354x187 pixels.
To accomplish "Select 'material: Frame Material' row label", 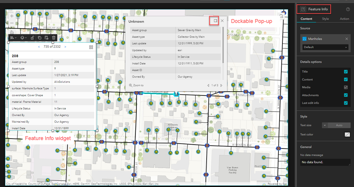I will point(27,102).
